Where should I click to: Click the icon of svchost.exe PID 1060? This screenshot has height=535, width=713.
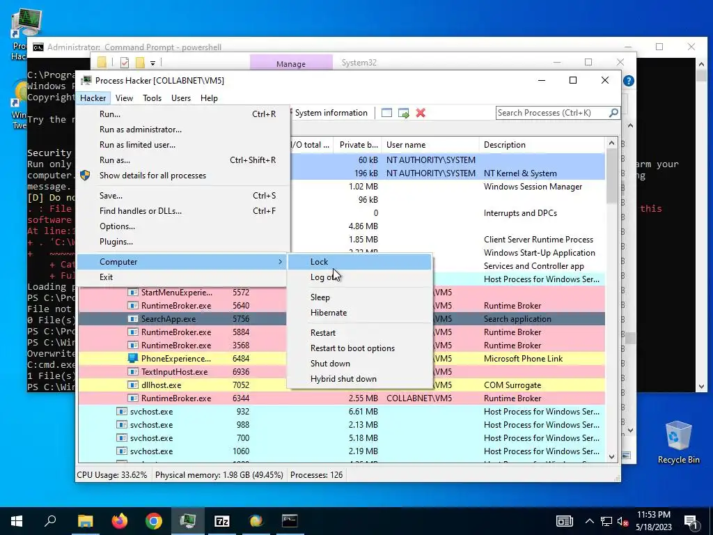(x=121, y=451)
